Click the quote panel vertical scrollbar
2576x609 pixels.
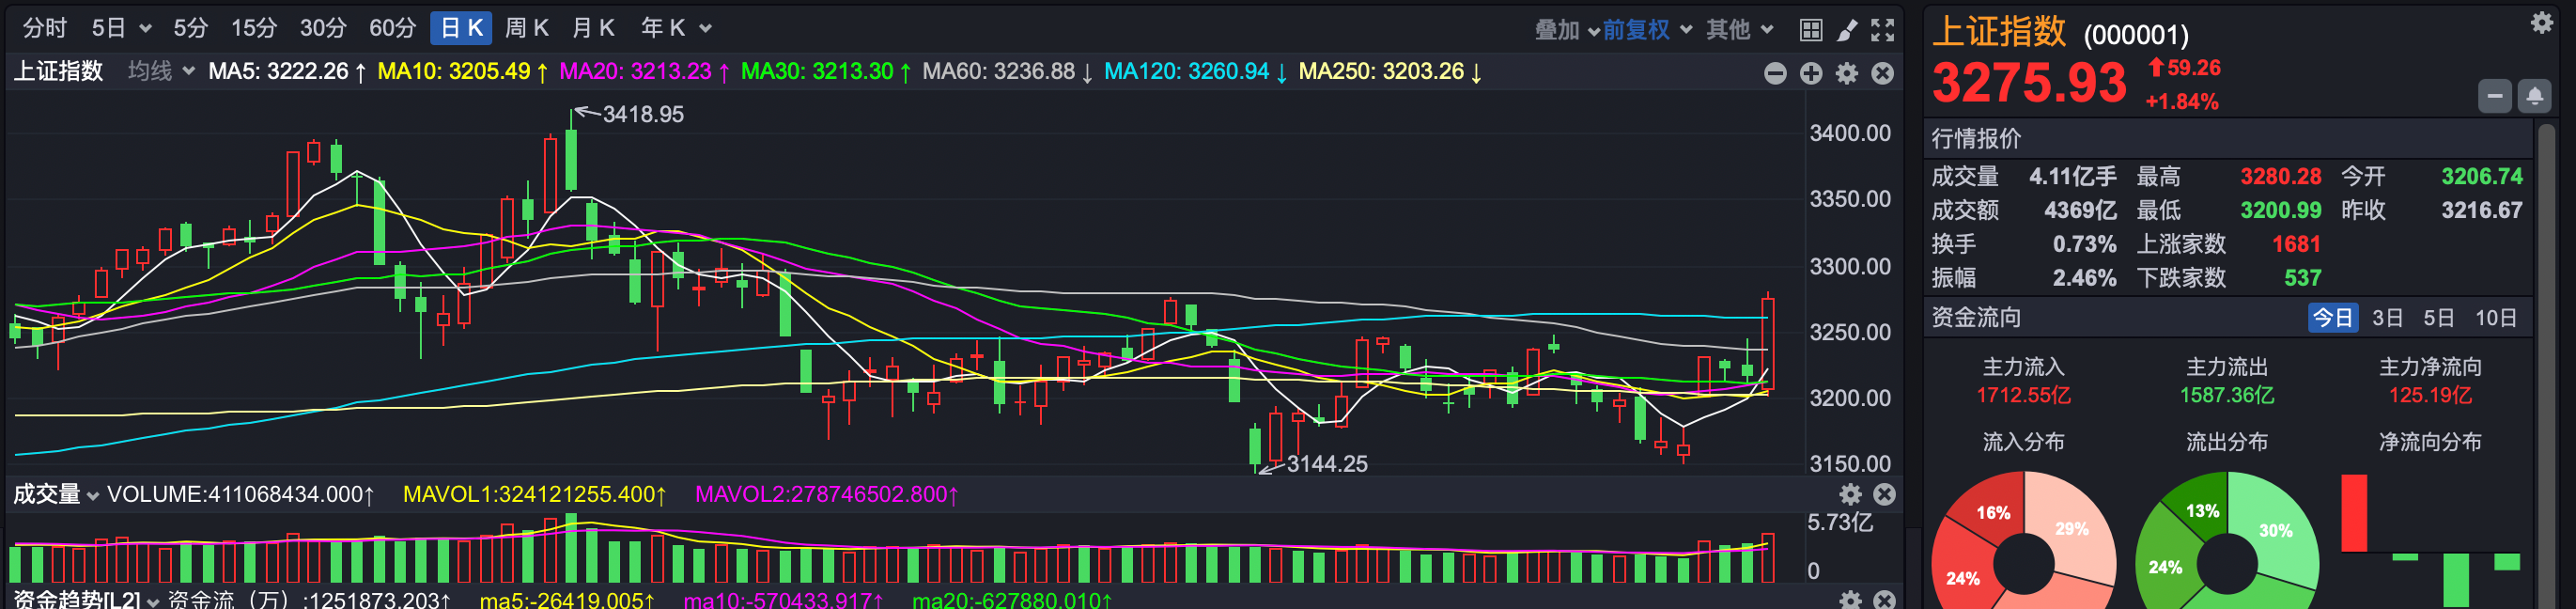pos(2546,365)
